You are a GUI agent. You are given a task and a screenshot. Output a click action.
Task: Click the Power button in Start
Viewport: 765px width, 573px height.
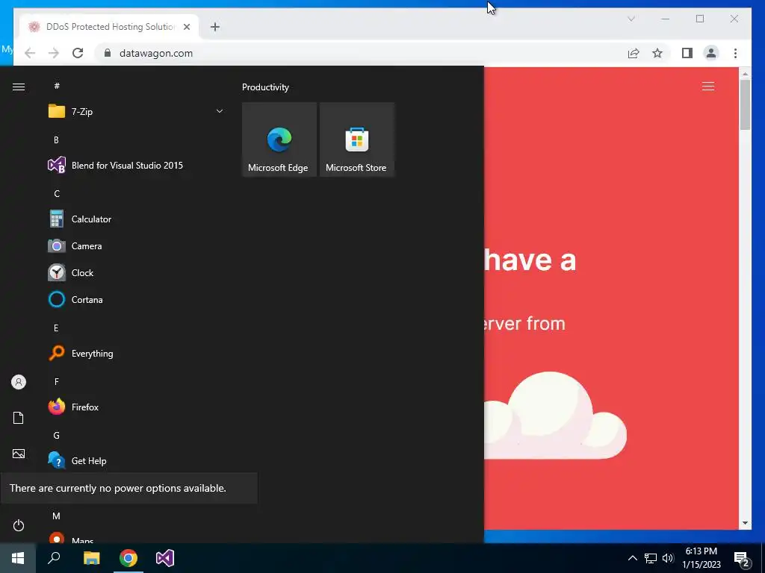pyautogui.click(x=19, y=525)
